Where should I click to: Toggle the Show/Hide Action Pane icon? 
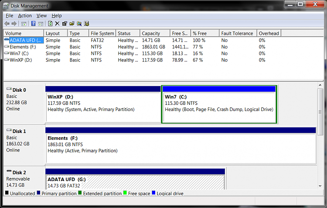(41, 24)
